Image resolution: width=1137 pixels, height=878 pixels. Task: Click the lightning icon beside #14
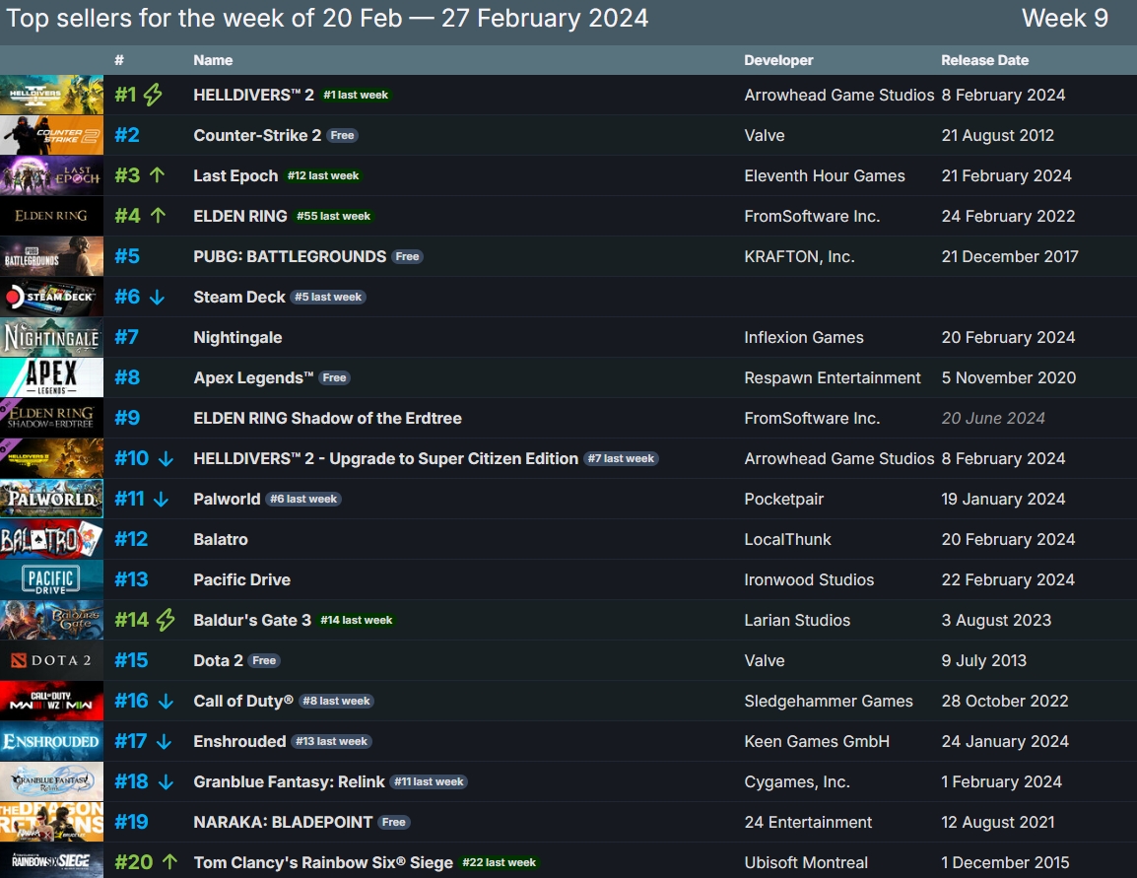point(166,620)
